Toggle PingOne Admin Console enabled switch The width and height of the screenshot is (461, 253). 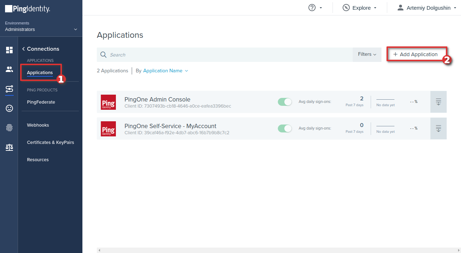[285, 102]
